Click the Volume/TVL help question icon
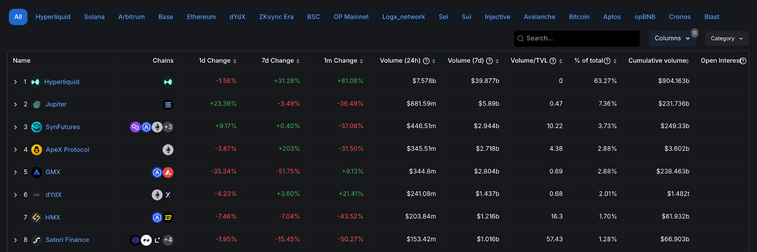This screenshot has width=757, height=252. click(x=552, y=61)
